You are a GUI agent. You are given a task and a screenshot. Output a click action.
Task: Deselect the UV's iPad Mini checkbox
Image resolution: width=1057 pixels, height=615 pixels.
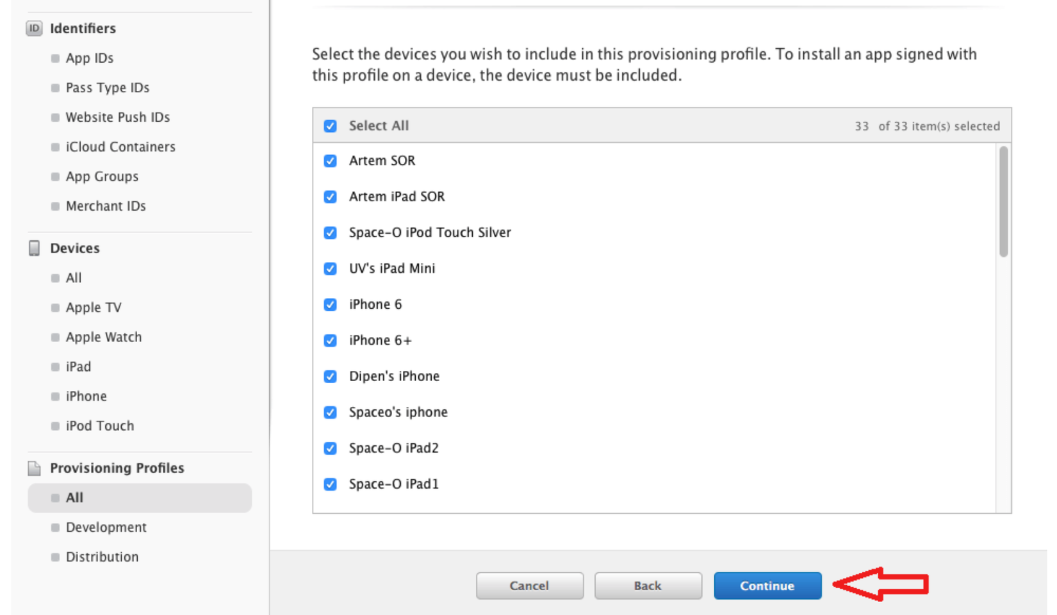(330, 268)
